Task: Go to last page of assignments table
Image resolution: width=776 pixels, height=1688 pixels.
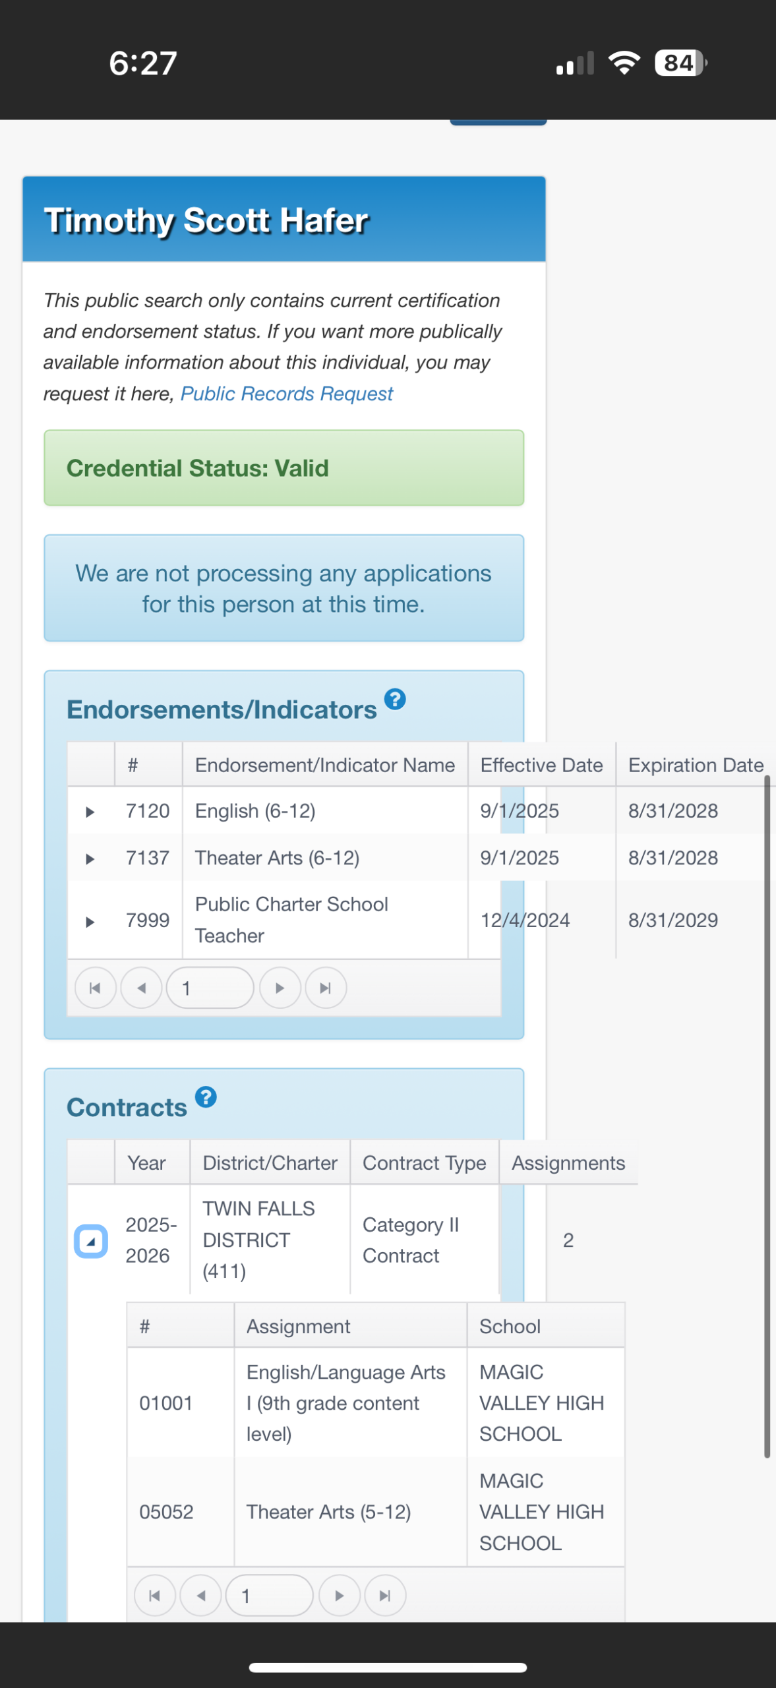Action: coord(385,1596)
